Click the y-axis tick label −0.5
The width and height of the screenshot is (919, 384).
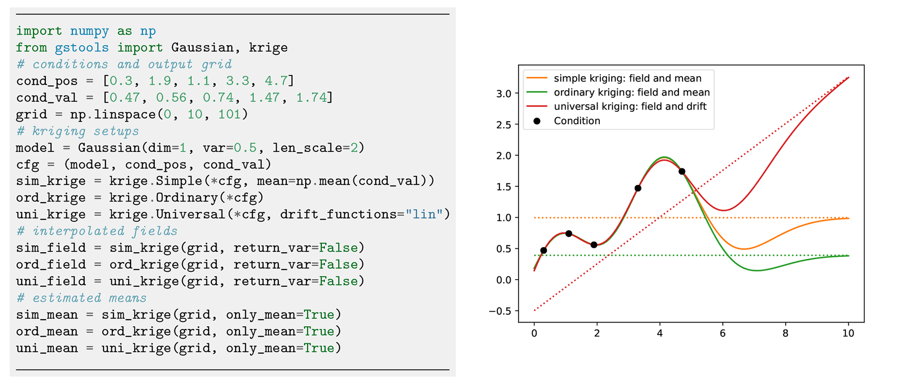coord(500,311)
